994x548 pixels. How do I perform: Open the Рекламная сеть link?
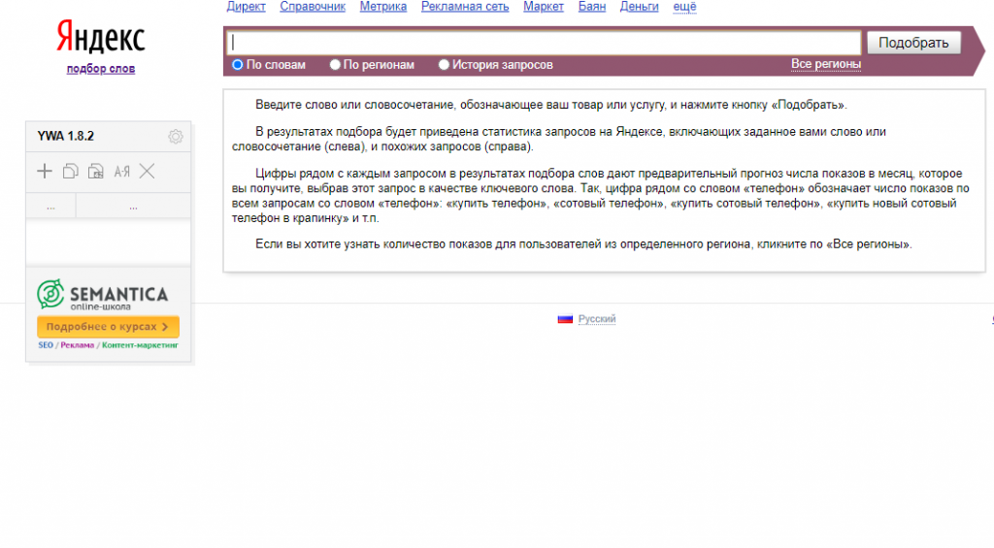465,7
